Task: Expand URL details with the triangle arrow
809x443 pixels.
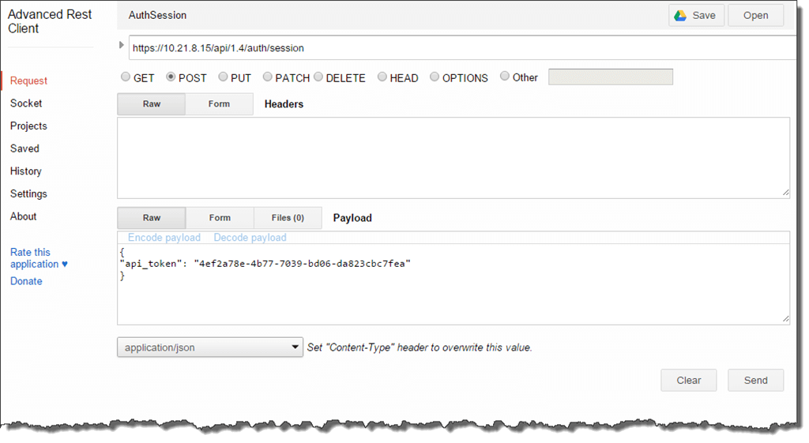Action: tap(121, 45)
